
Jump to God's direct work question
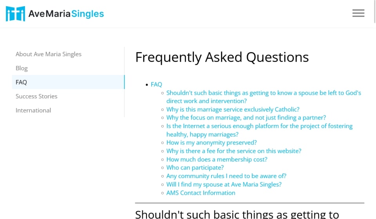tap(263, 93)
